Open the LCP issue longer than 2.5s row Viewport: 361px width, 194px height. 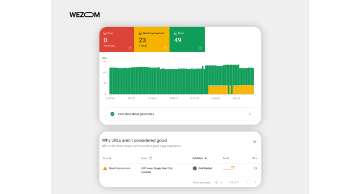click(180, 171)
